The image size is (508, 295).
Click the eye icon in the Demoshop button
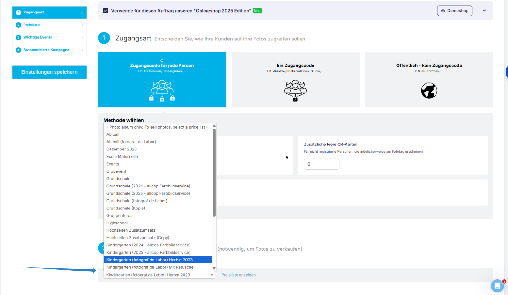pos(443,11)
